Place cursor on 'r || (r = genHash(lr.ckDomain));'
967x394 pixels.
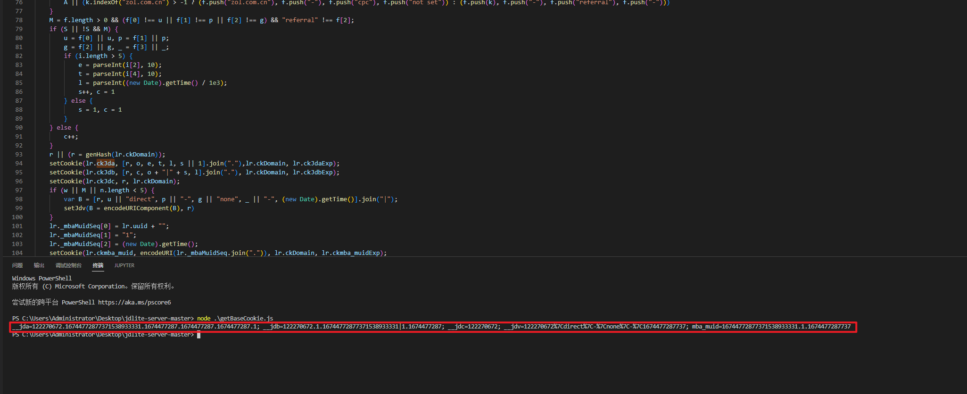point(107,155)
